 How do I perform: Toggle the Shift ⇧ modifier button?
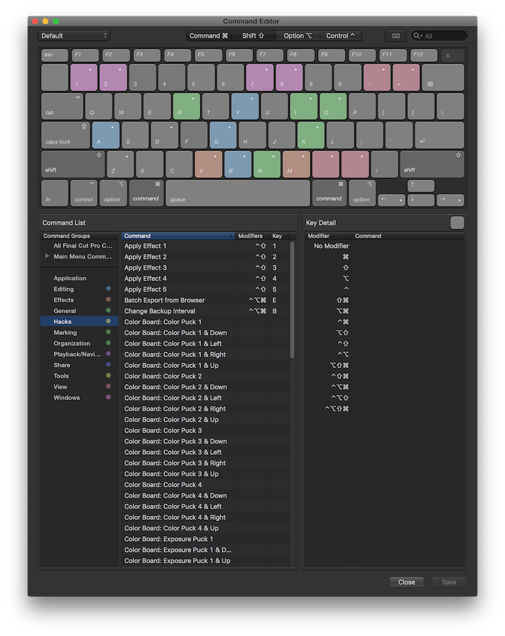pyautogui.click(x=253, y=36)
